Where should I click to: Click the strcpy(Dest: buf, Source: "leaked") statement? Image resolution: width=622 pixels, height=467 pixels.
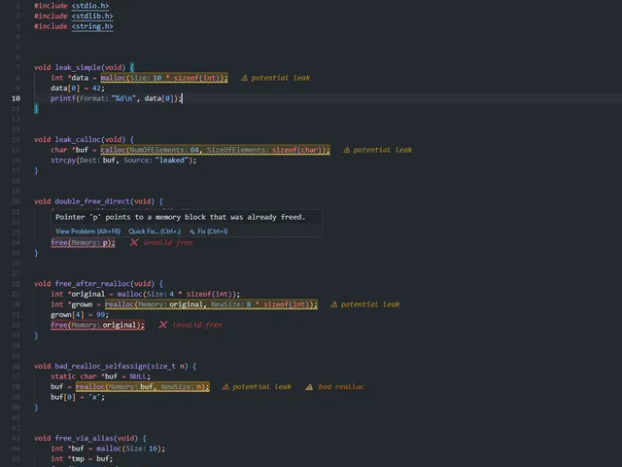(x=123, y=160)
